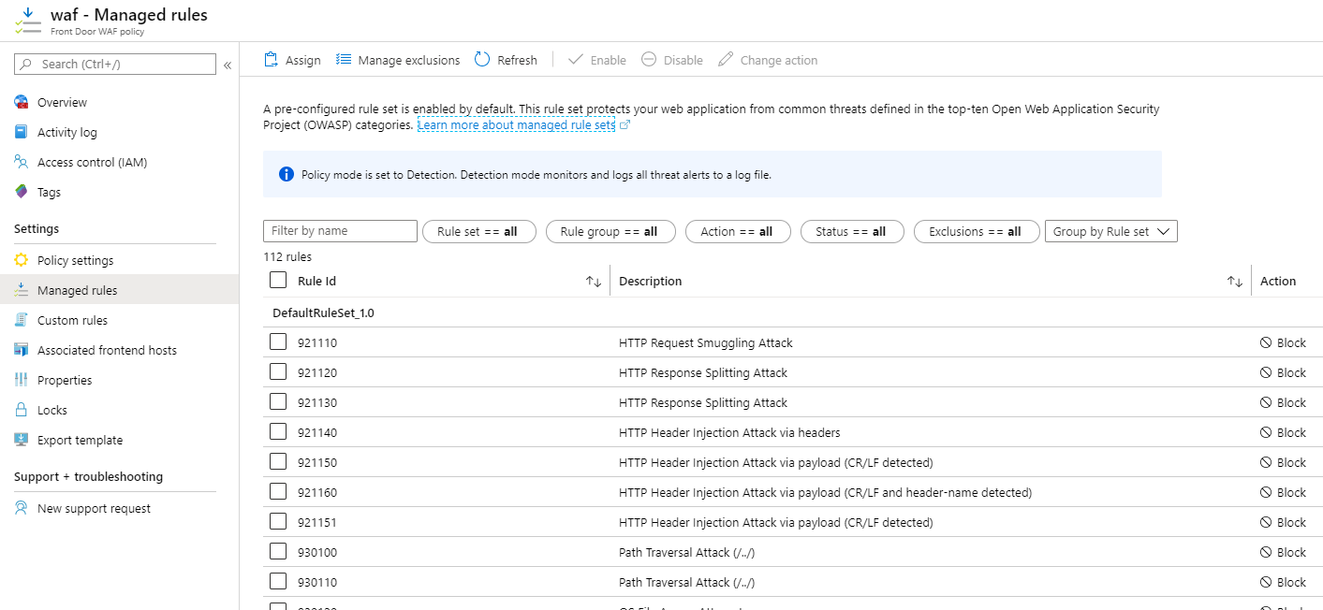The image size is (1323, 610).
Task: Click the Manage exclusions list icon
Action: coord(344,60)
